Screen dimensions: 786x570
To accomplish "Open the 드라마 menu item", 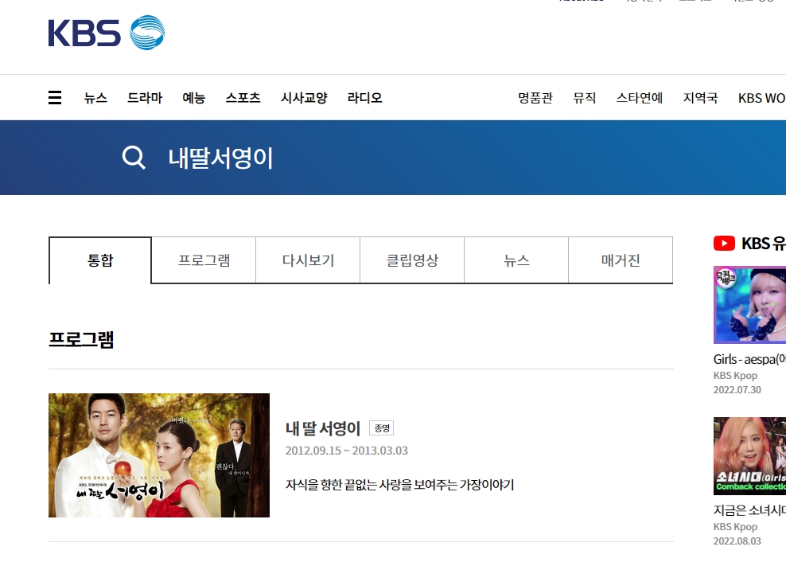I will pyautogui.click(x=144, y=97).
